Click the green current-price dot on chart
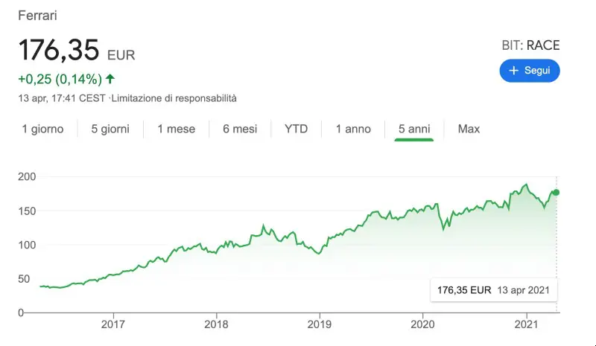The width and height of the screenshot is (596, 346). click(556, 193)
